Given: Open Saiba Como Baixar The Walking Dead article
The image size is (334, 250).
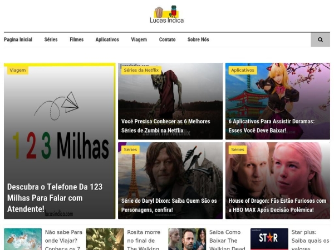Looking at the screenshot, I should [x=227, y=241].
